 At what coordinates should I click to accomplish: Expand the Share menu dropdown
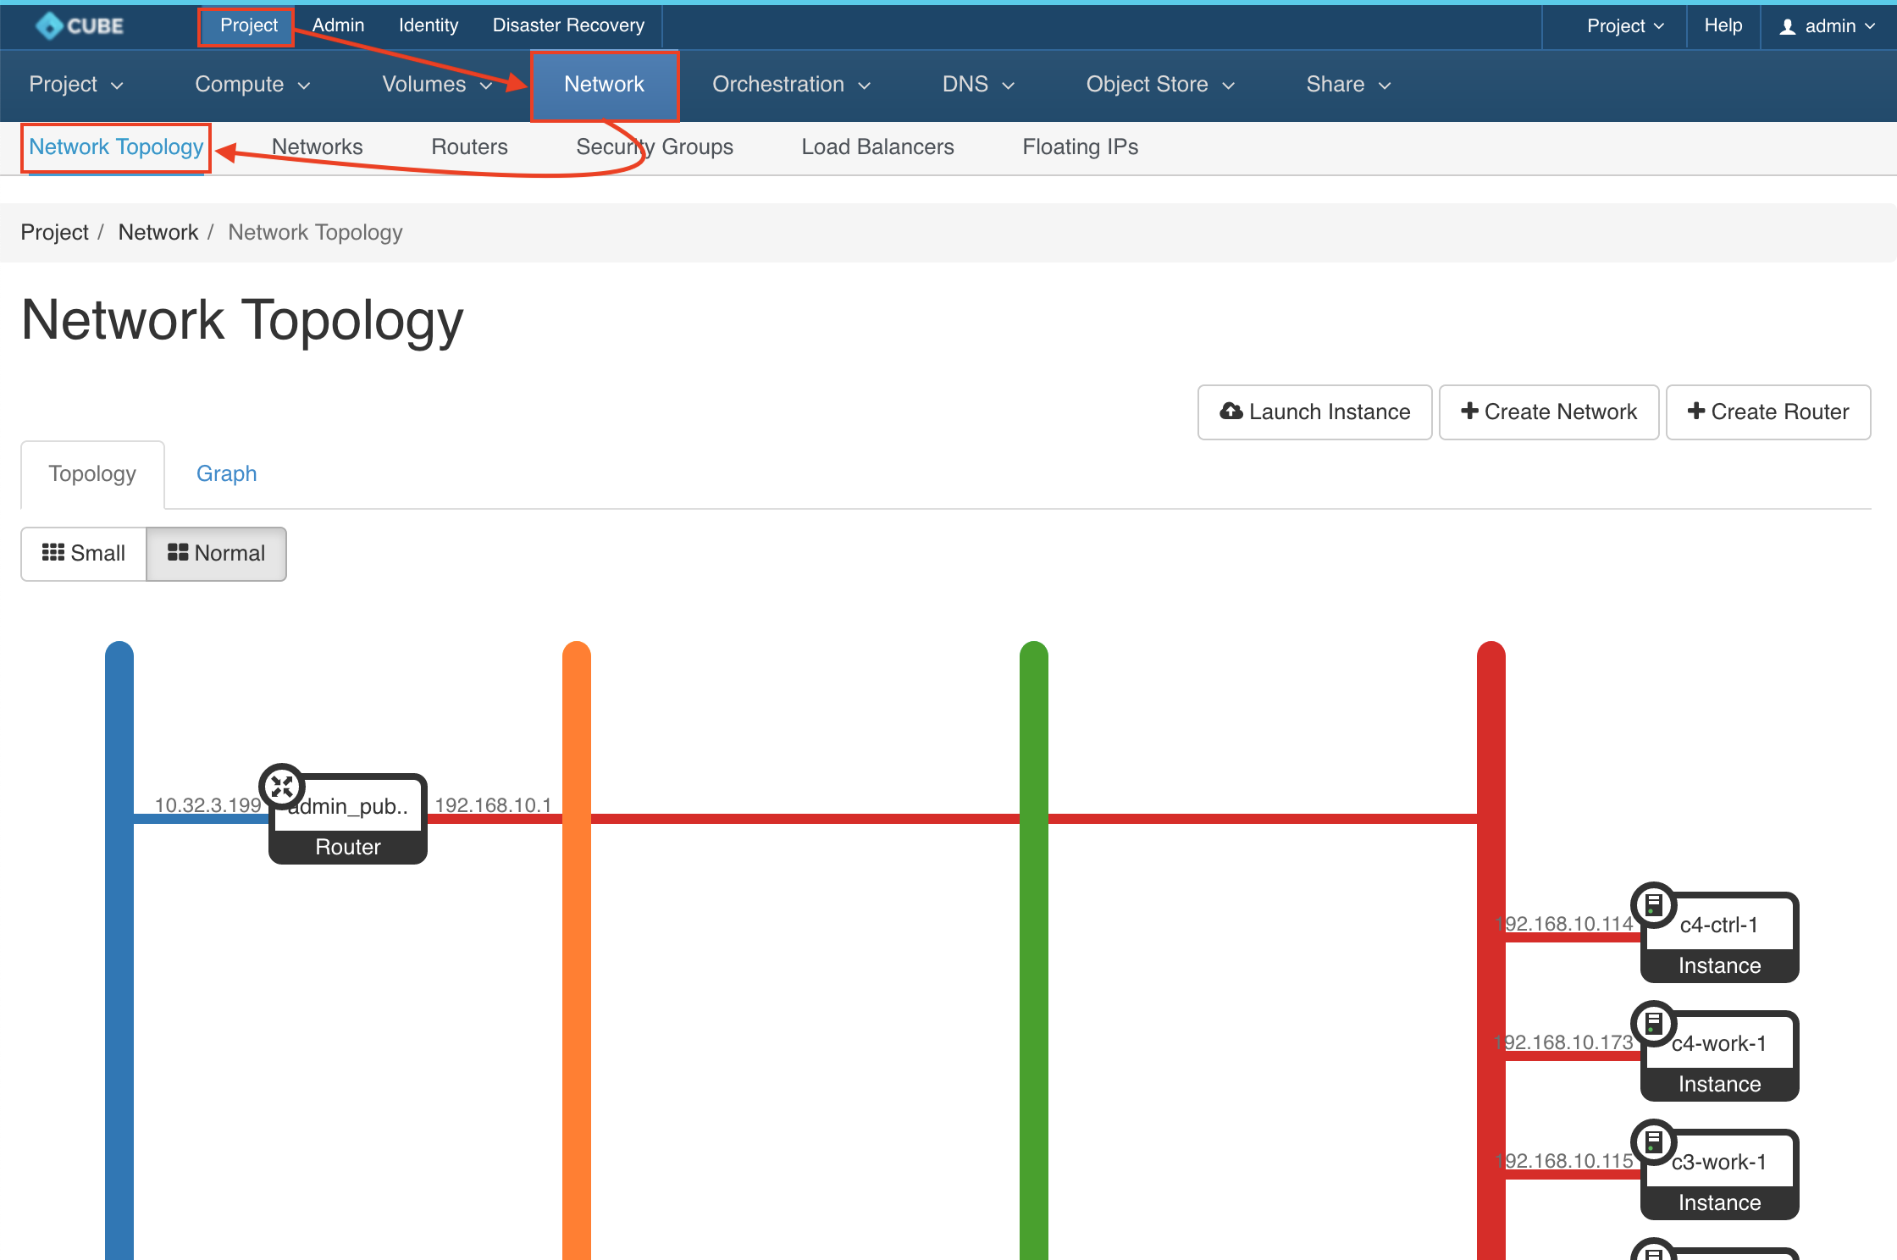pos(1348,85)
